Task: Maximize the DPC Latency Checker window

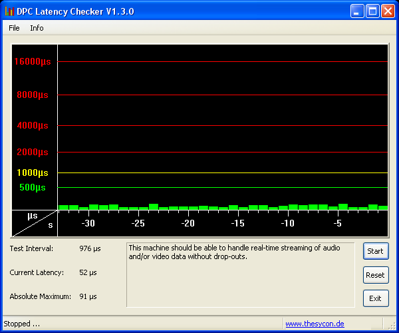Action: point(372,11)
